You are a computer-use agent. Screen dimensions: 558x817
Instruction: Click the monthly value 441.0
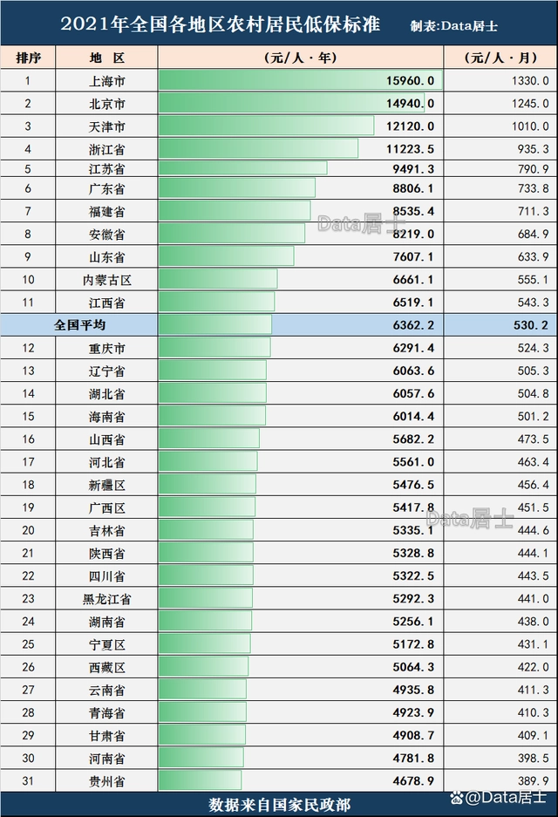coord(533,599)
